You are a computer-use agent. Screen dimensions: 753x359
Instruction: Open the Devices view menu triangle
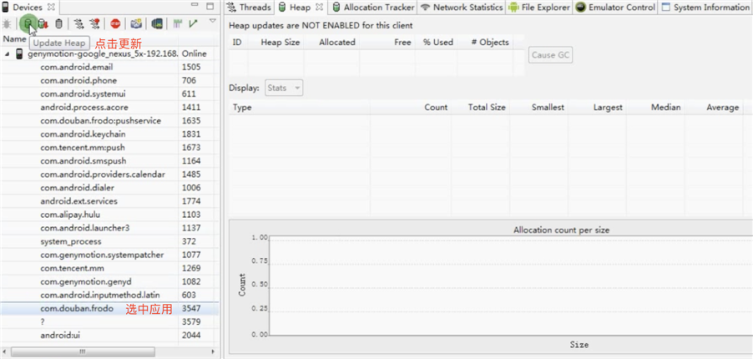tap(213, 21)
